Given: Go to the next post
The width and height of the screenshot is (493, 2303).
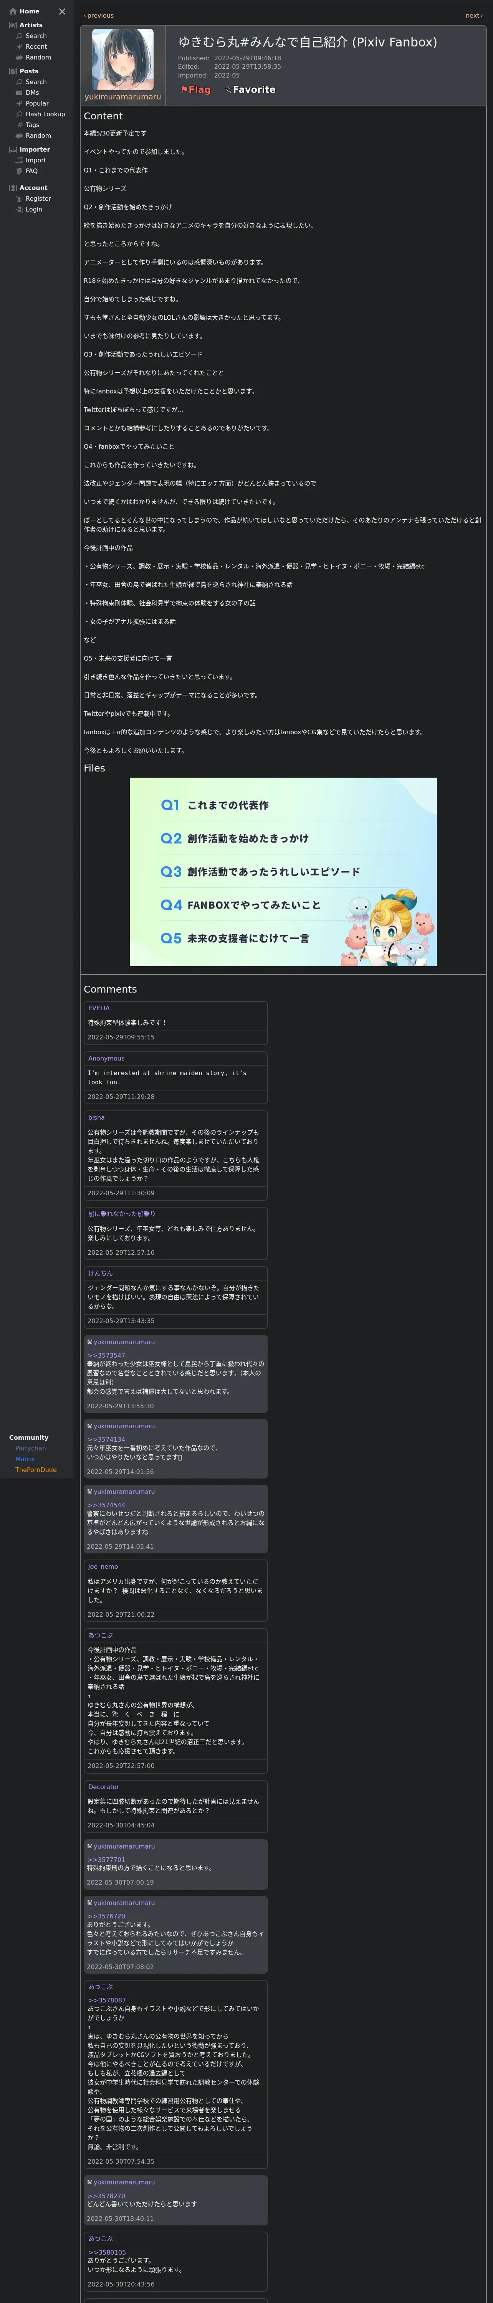Looking at the screenshot, I should (473, 15).
